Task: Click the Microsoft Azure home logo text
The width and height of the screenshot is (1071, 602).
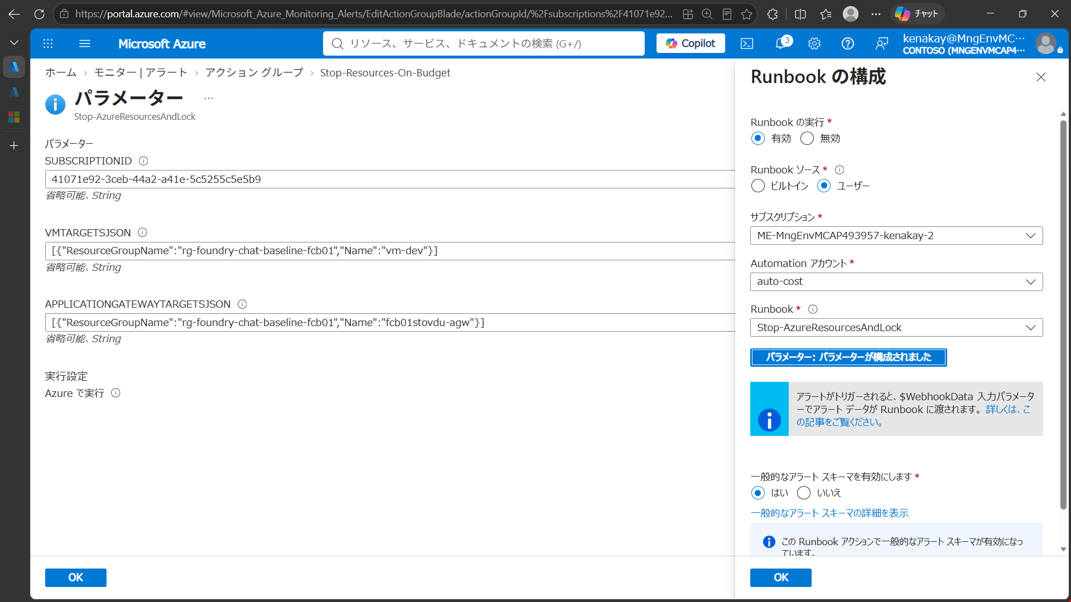Action: [x=162, y=43]
